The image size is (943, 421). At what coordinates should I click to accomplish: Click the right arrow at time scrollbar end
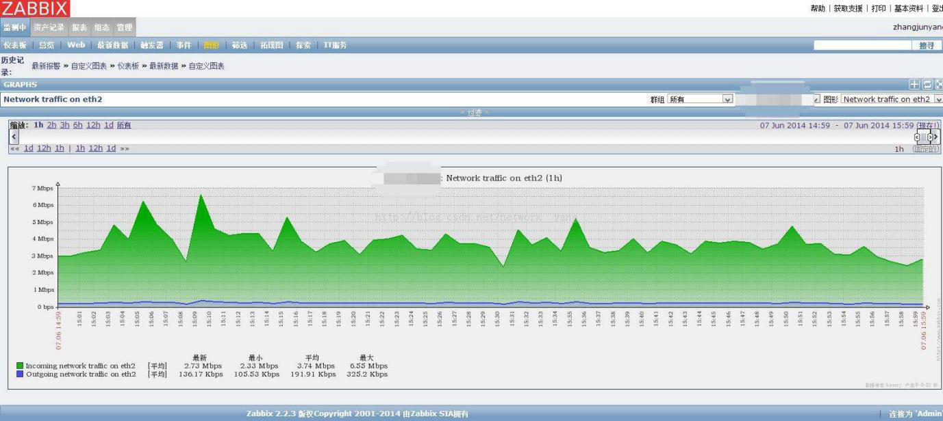click(936, 137)
